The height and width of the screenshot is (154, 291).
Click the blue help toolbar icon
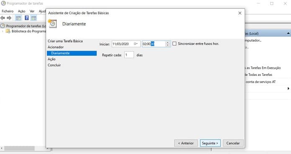tap(27, 18)
